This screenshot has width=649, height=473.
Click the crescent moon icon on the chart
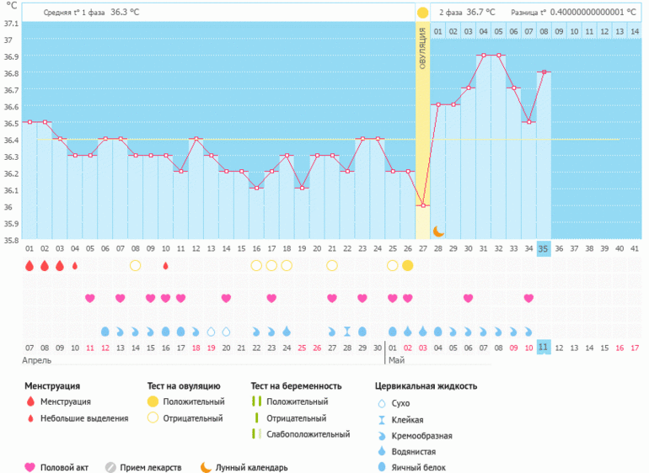click(x=438, y=231)
